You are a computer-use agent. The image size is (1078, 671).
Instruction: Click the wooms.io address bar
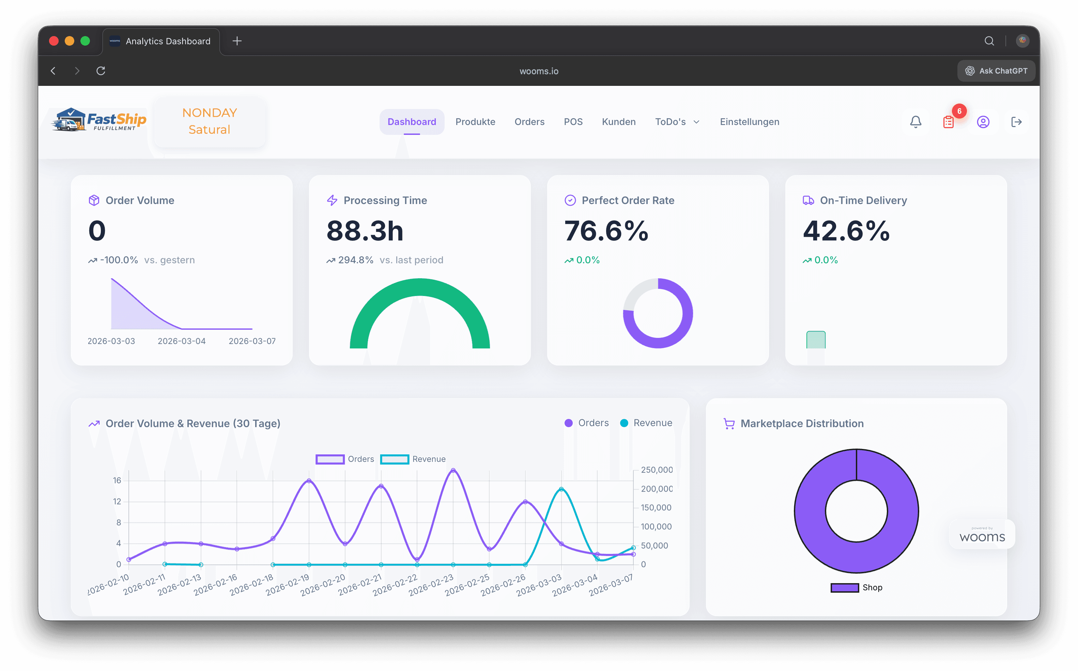539,71
